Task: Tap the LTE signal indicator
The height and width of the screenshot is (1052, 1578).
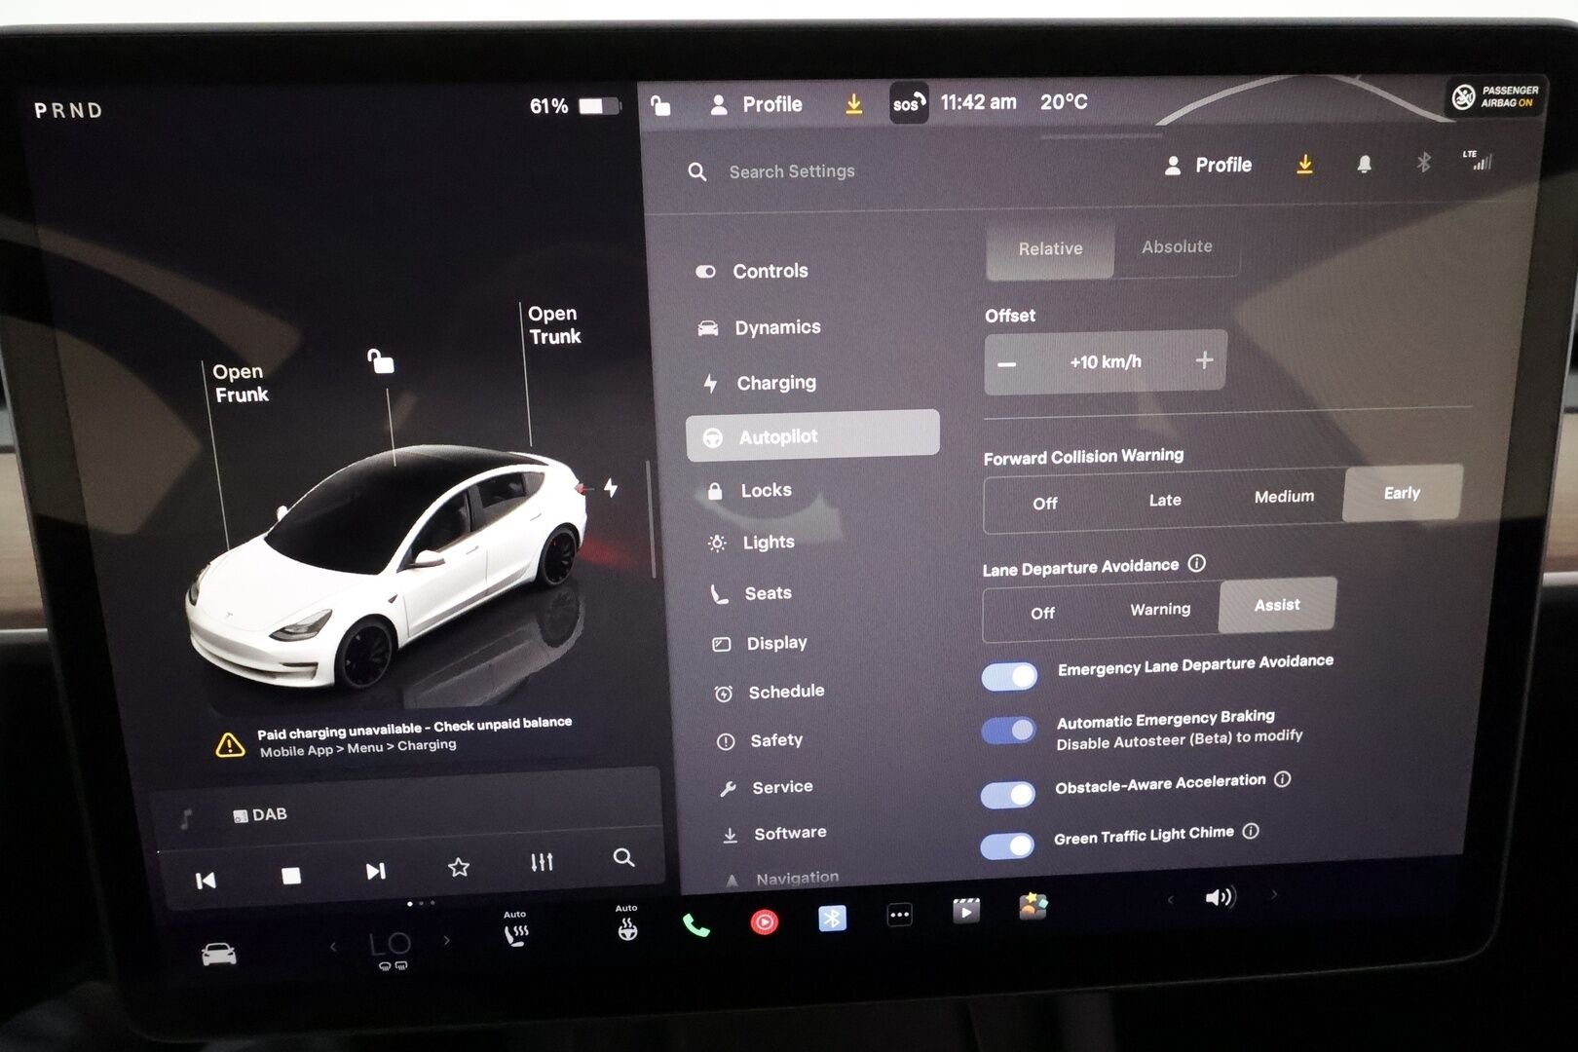Action: point(1478,160)
